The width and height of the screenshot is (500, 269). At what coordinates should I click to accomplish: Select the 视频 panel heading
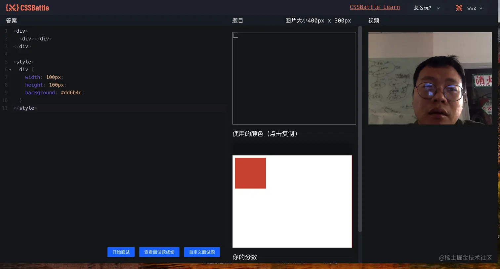tap(373, 20)
